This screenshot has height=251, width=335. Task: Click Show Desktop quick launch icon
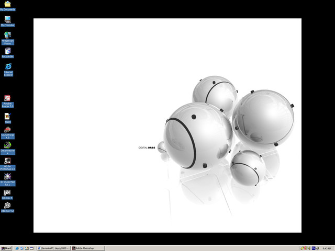tap(31, 248)
